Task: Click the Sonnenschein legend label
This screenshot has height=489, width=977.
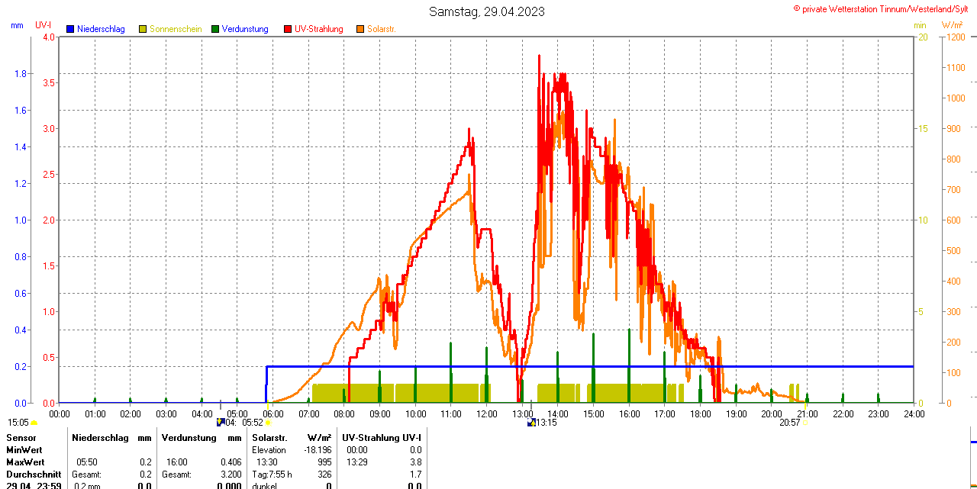Action: 176,29
